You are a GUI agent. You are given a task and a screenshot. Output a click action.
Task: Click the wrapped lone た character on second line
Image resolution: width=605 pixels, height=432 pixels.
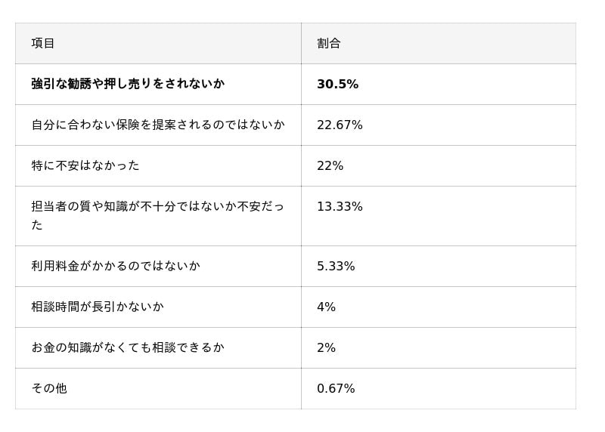point(37,225)
